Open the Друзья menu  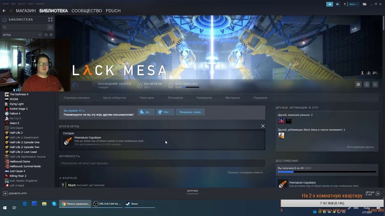coord(22,4)
